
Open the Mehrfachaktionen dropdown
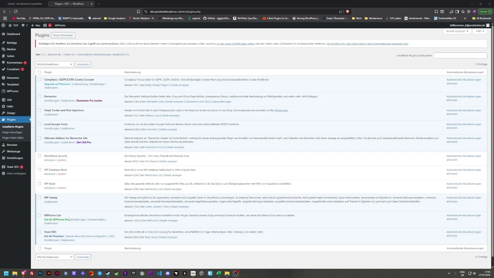pyautogui.click(x=54, y=64)
